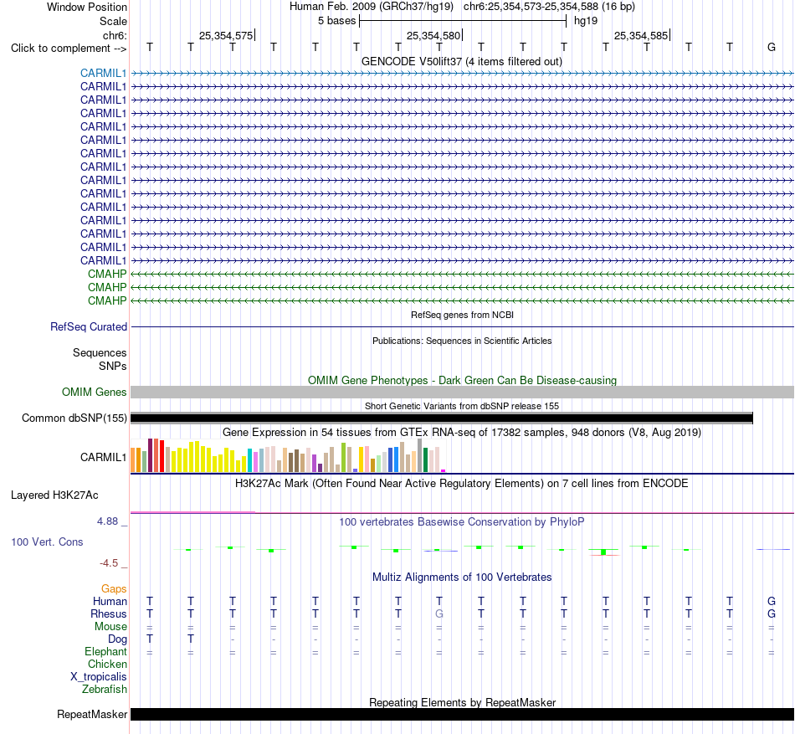Open the OMIM Gene Phenotypes track title

(x=462, y=380)
